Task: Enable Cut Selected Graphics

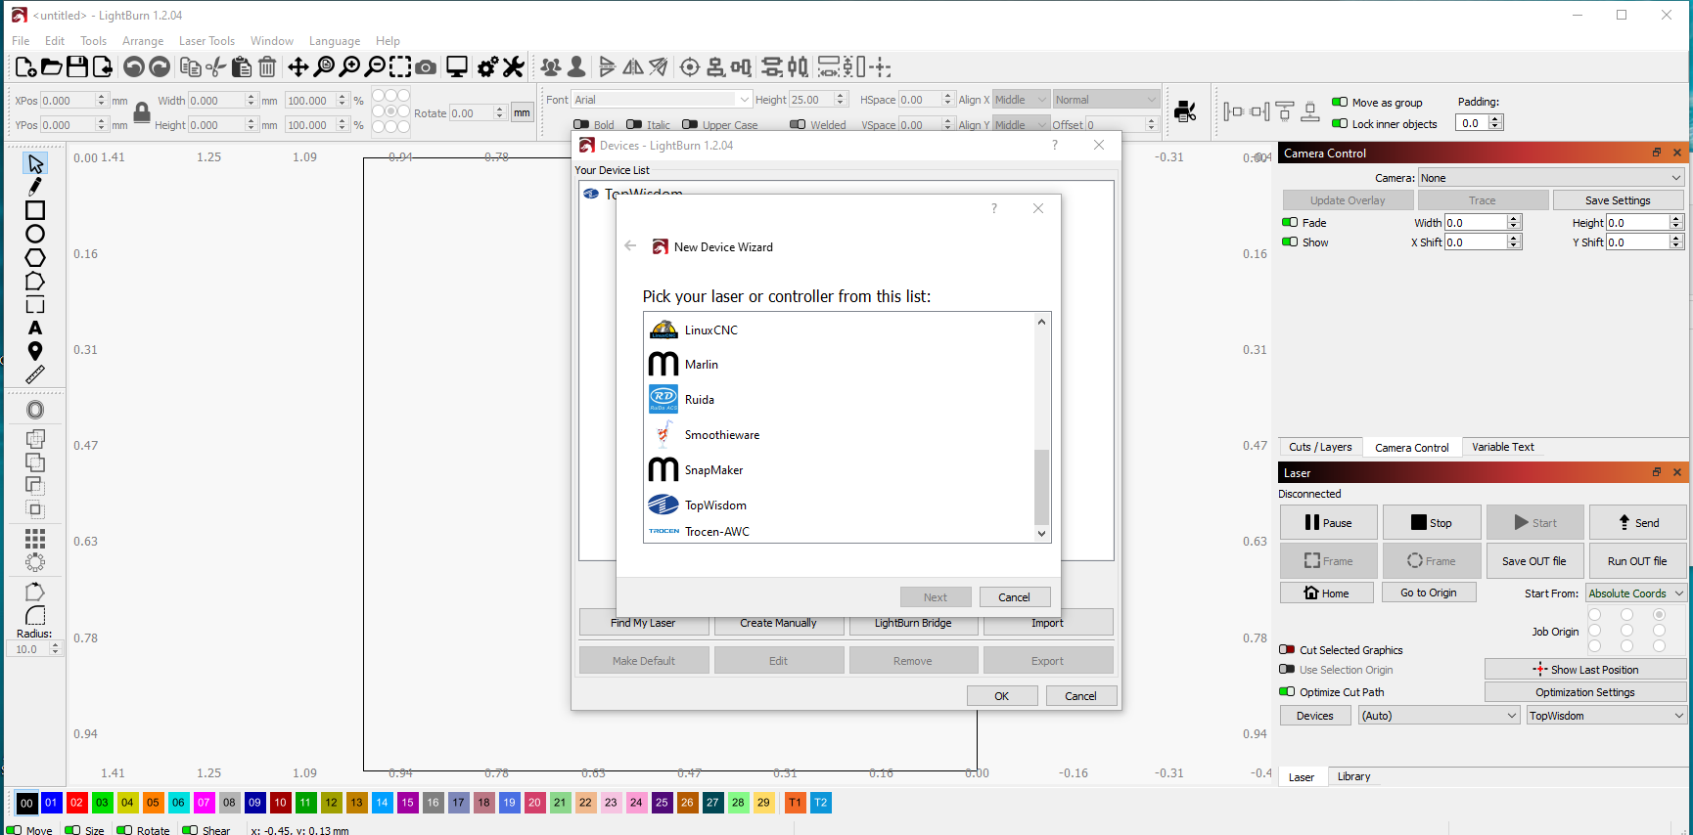Action: (1287, 649)
